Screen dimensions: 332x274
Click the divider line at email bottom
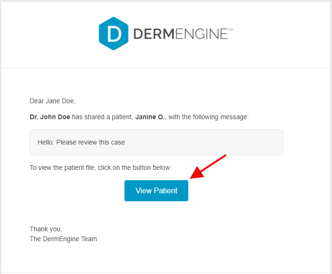pyautogui.click(x=166, y=272)
